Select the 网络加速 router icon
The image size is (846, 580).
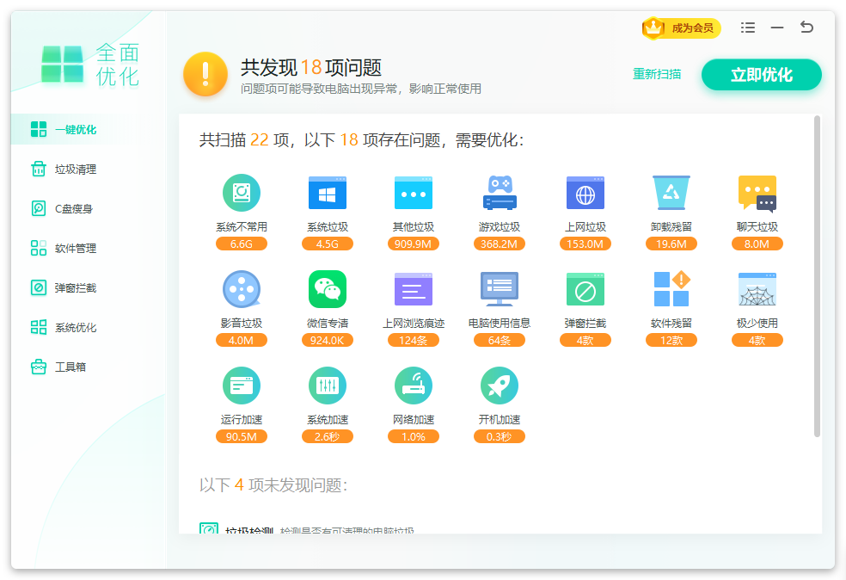coord(414,385)
